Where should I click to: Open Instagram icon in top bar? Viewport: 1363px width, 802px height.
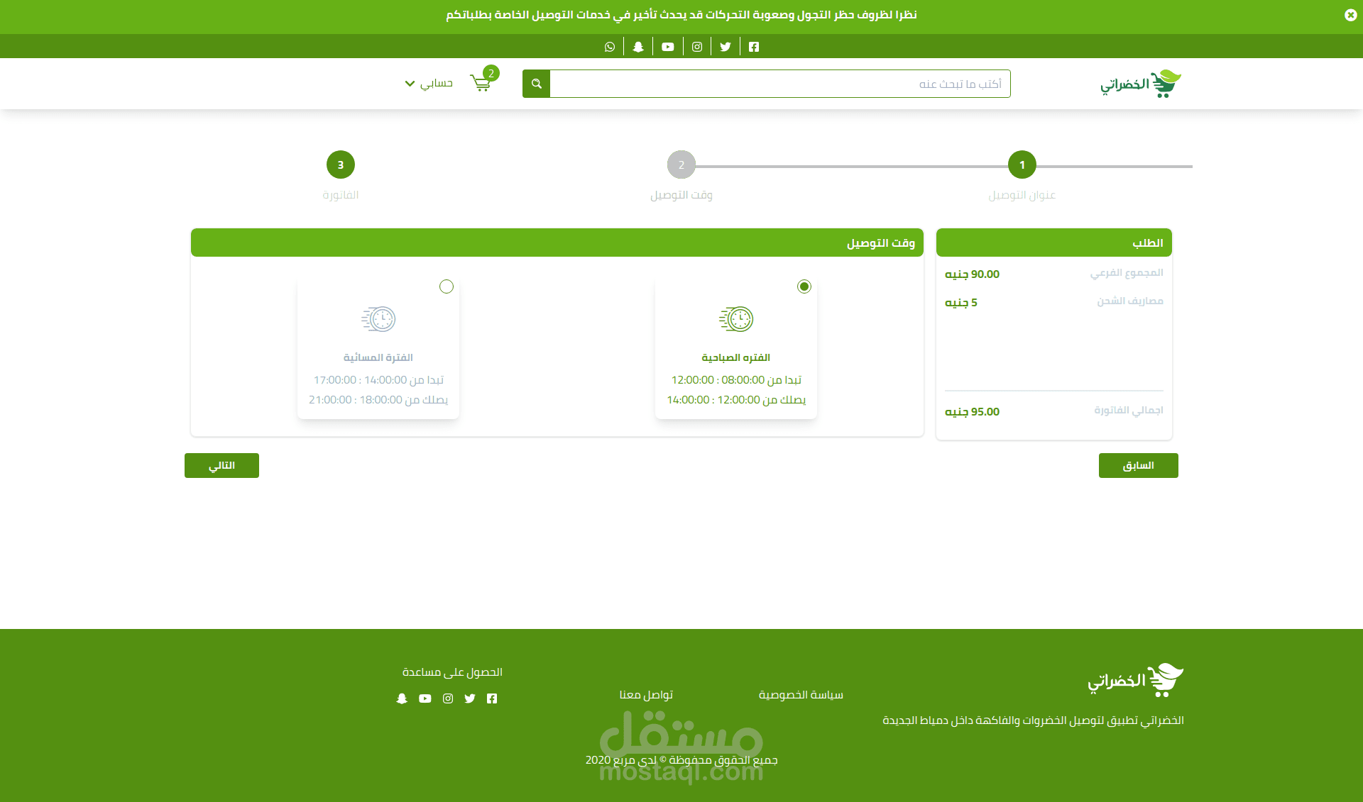click(697, 47)
